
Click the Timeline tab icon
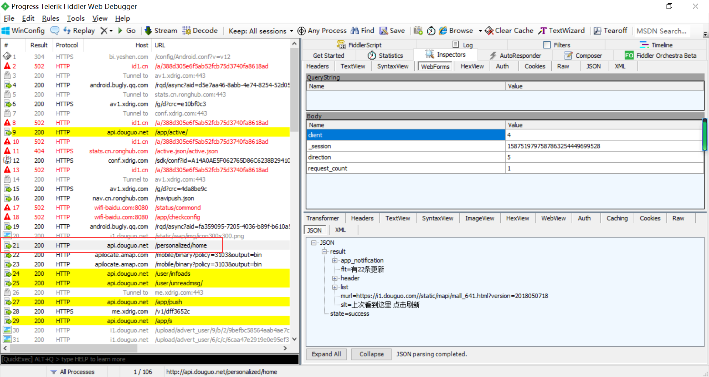point(644,45)
